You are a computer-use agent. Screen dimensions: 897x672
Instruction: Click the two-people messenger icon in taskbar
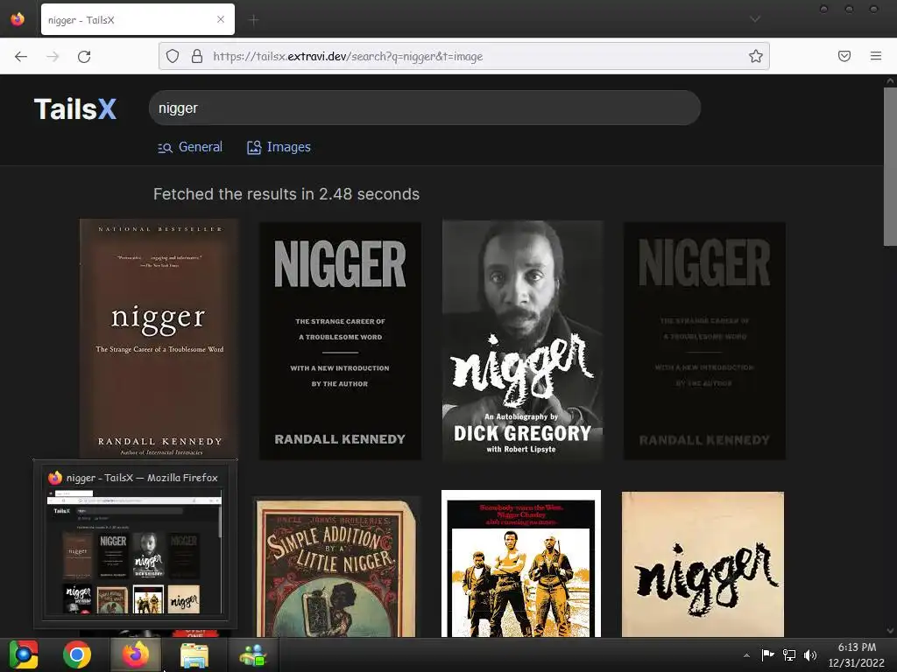(253, 654)
